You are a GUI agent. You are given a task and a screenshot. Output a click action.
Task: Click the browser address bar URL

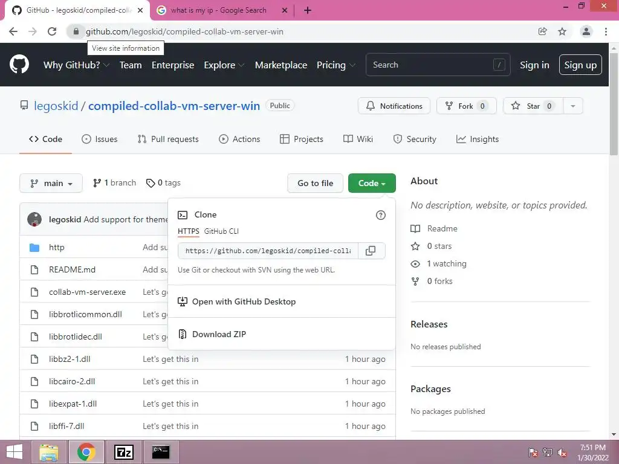(x=184, y=31)
